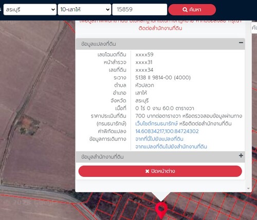Select the ระวาง value 5138 II 9814-00 (4000)

[x=163, y=77]
